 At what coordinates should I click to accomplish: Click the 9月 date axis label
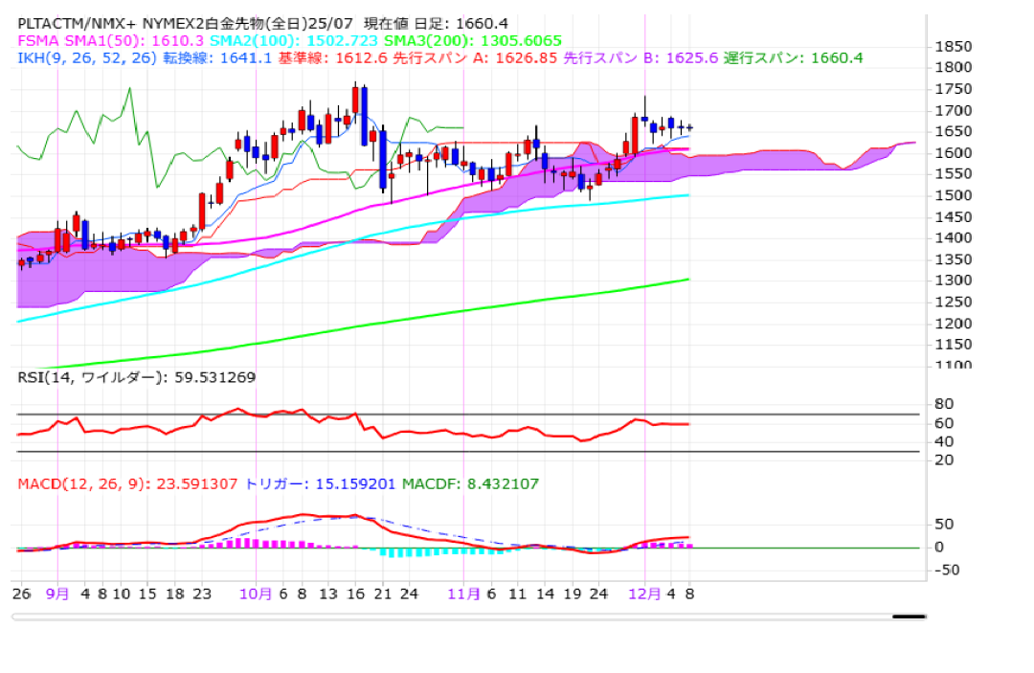point(57,594)
